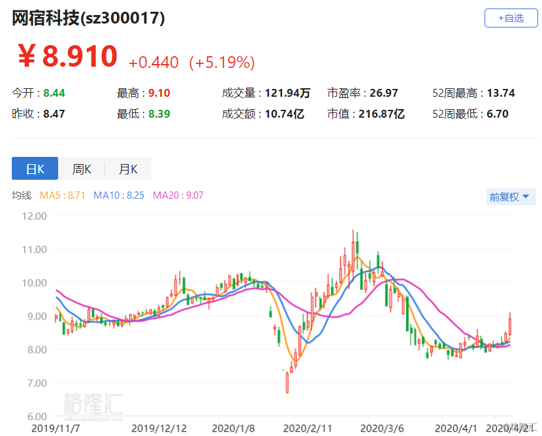
Task: Toggle the MA10 moving average label
Action: tap(119, 195)
